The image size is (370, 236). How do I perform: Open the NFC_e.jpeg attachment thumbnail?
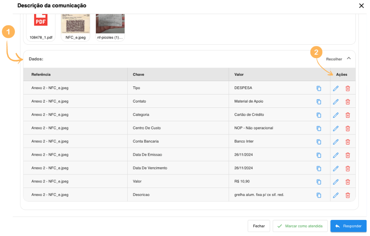(75, 26)
